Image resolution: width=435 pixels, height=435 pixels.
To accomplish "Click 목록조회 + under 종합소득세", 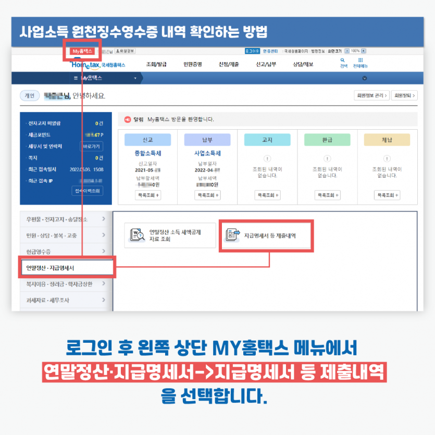I will (147, 195).
